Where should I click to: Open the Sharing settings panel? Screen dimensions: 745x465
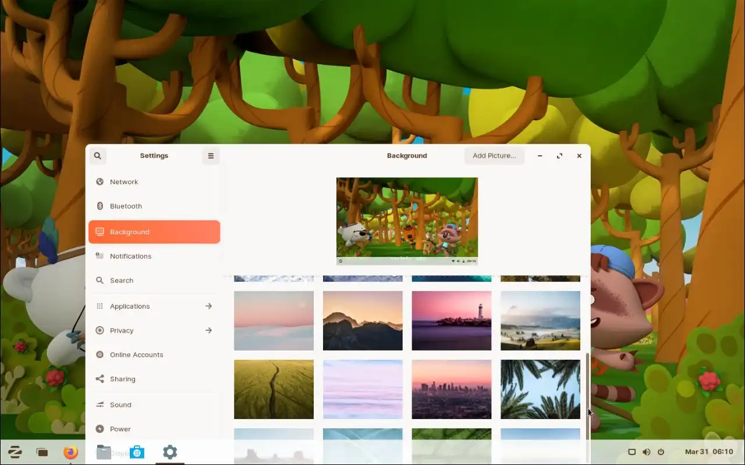coord(154,379)
